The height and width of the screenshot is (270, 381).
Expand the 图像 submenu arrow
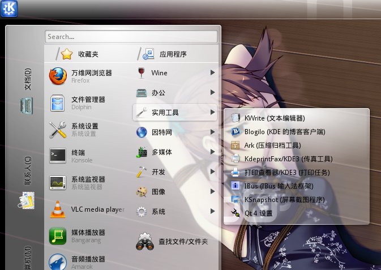[213, 191]
